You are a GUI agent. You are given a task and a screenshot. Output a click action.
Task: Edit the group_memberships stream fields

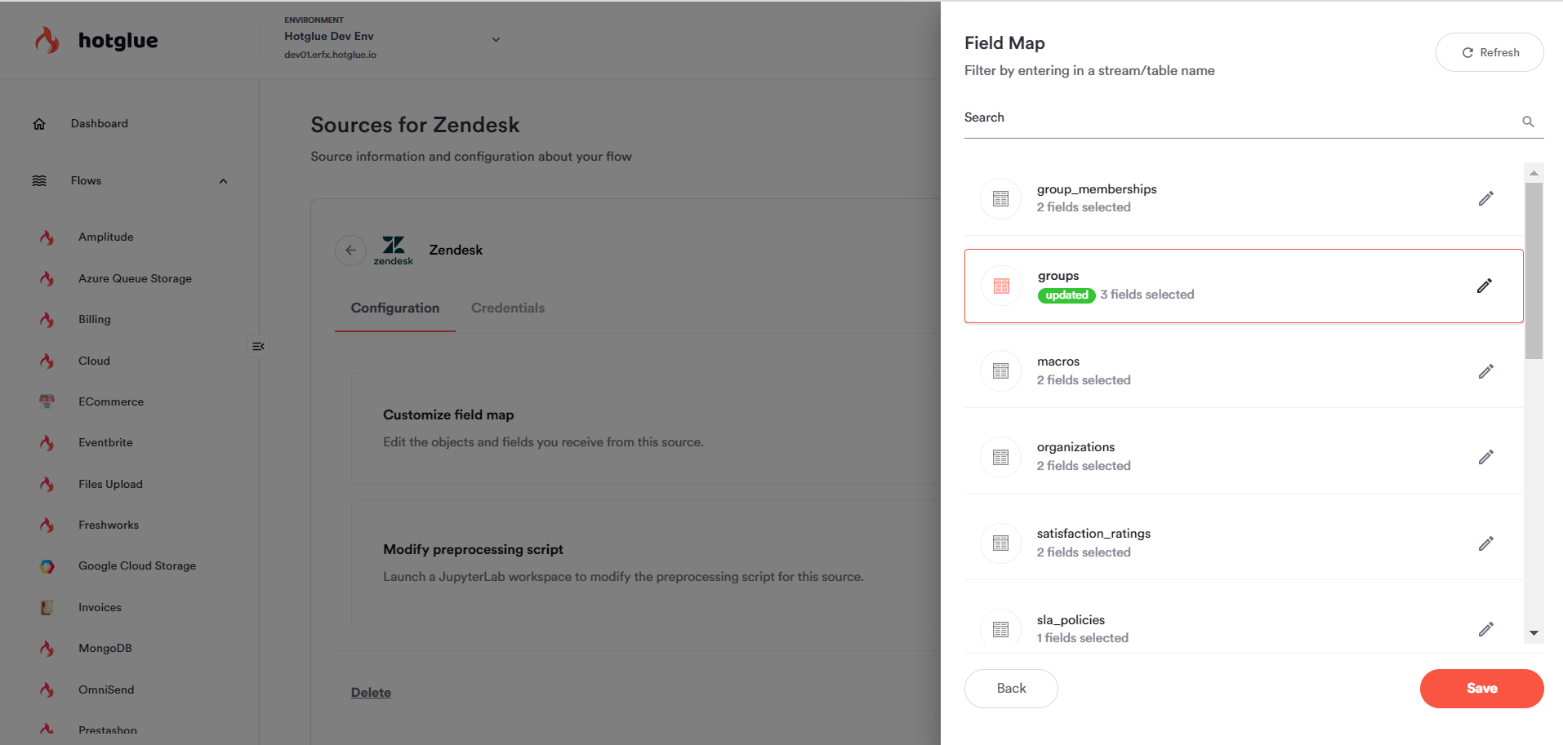[x=1485, y=198]
